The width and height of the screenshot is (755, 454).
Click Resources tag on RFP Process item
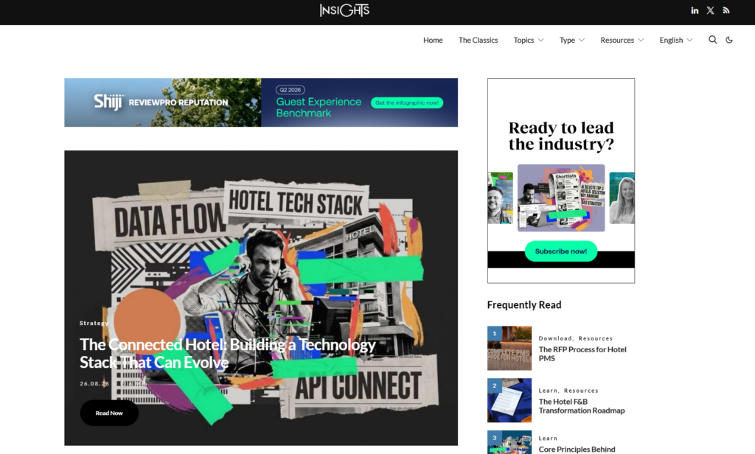596,338
